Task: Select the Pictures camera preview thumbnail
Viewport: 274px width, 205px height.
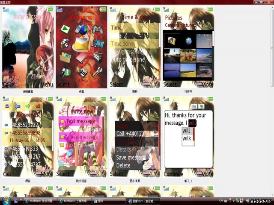Action: [188, 47]
